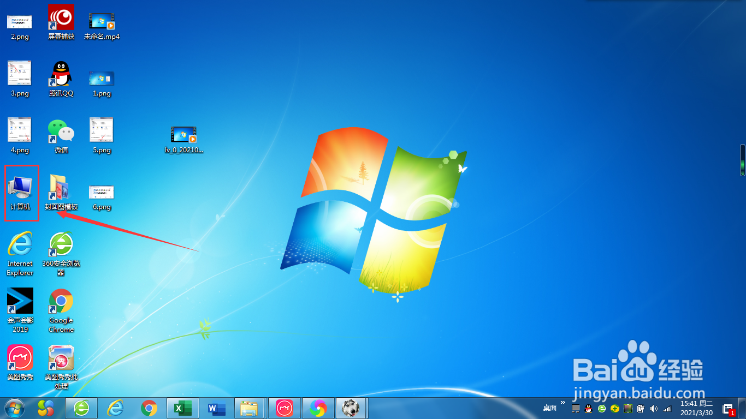Select the 未命名.mp4 video file
This screenshot has height=419, width=746.
coord(102,26)
